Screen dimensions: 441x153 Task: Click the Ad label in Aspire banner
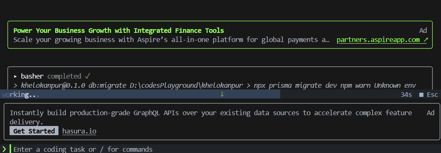click(x=423, y=30)
